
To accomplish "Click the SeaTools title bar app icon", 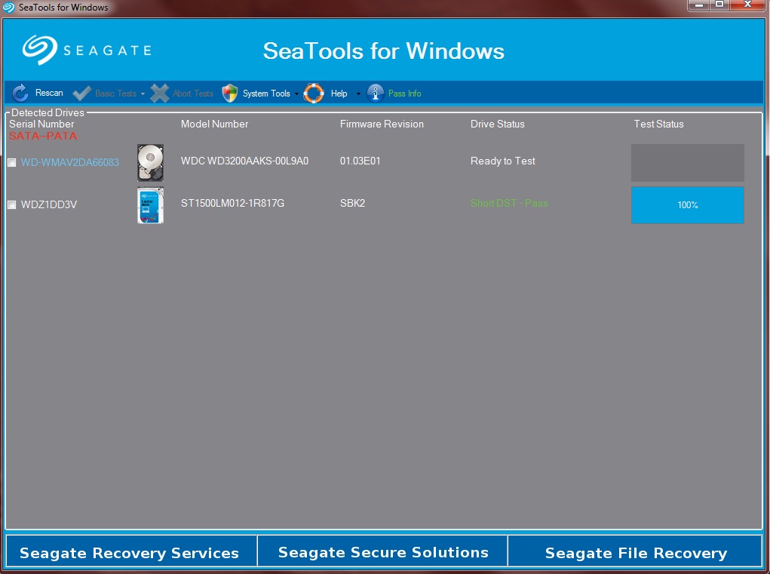I will (x=9, y=8).
